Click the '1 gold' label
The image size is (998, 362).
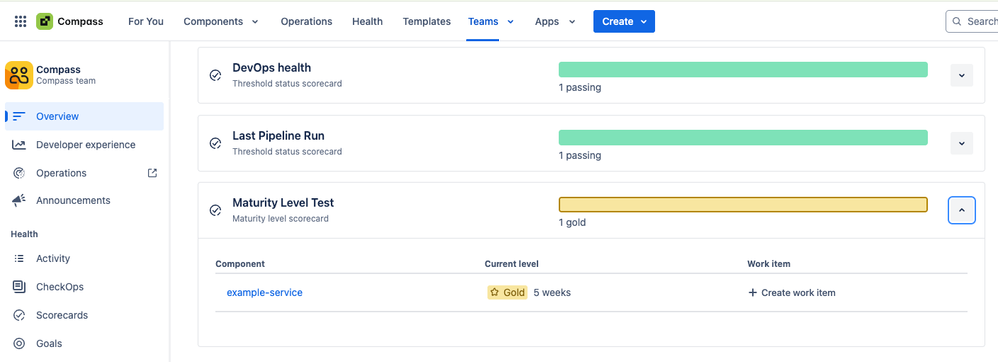pos(572,223)
